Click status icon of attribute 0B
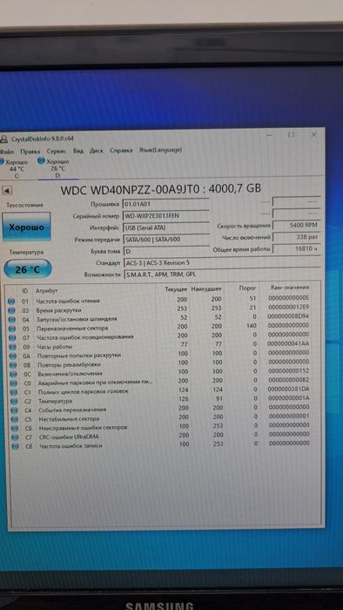Image resolution: width=343 pixels, height=610 pixels. (12, 365)
